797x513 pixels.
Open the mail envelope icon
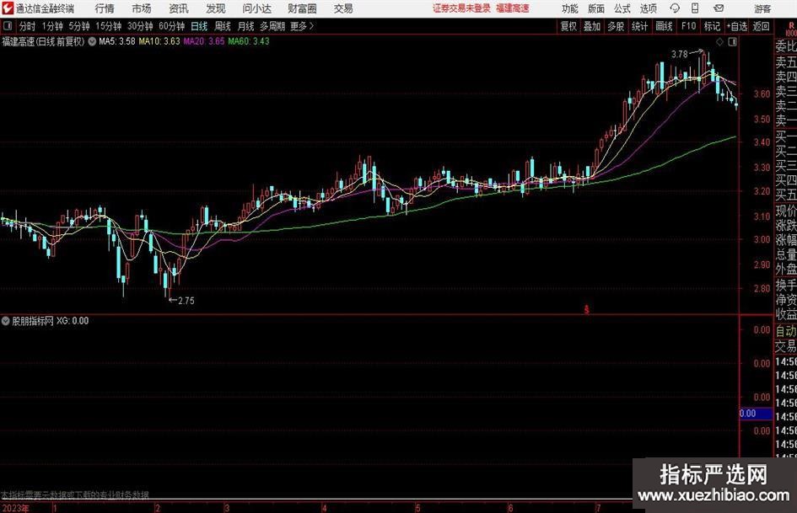719,8
